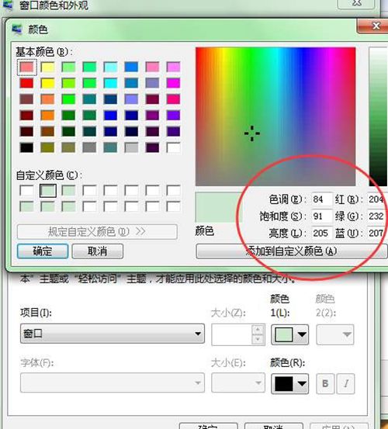Screen dimensions: 388x429
Task: Toggle the bold B button
Action: [325, 384]
